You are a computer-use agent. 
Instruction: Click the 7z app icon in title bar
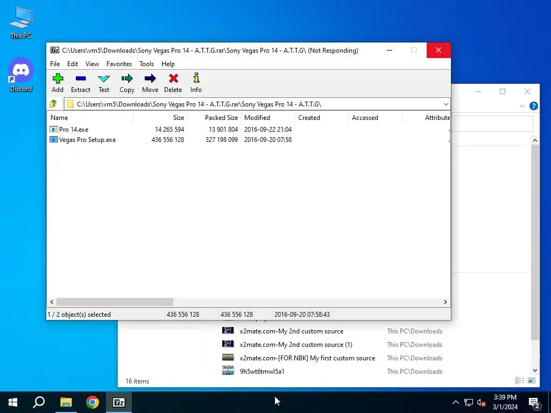pyautogui.click(x=54, y=50)
